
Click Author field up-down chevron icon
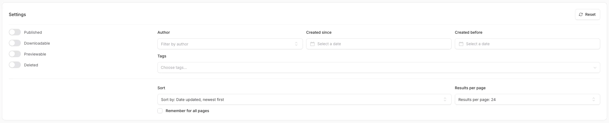coord(296,44)
